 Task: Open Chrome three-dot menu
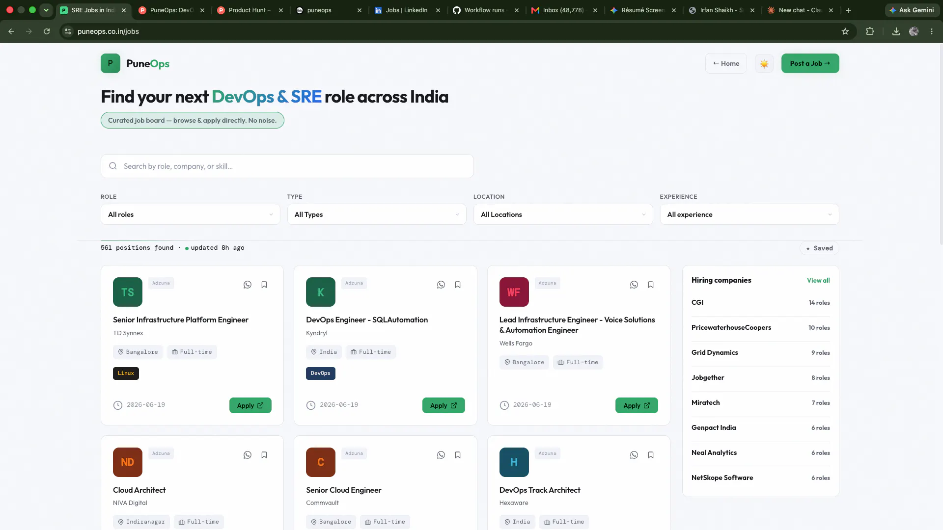[932, 31]
